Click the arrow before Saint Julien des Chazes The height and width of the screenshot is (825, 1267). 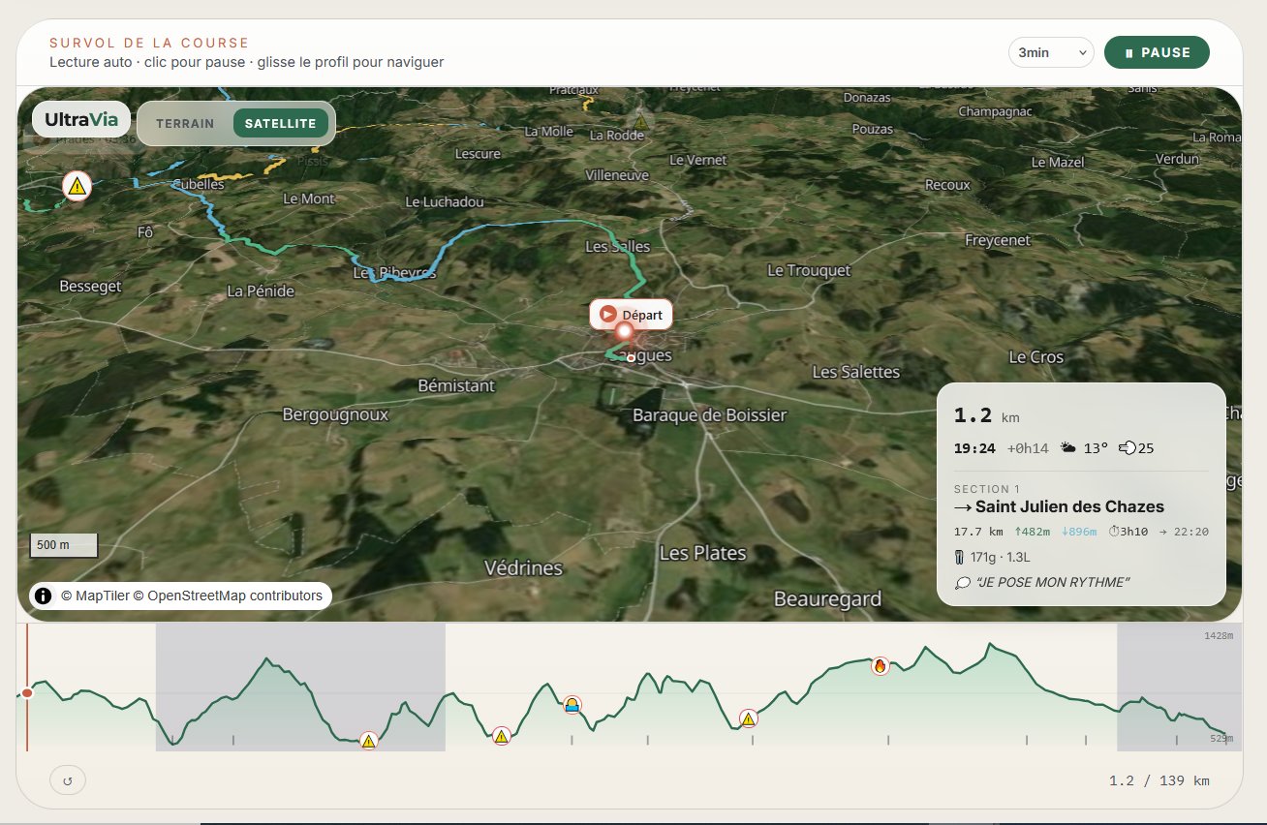tap(963, 507)
